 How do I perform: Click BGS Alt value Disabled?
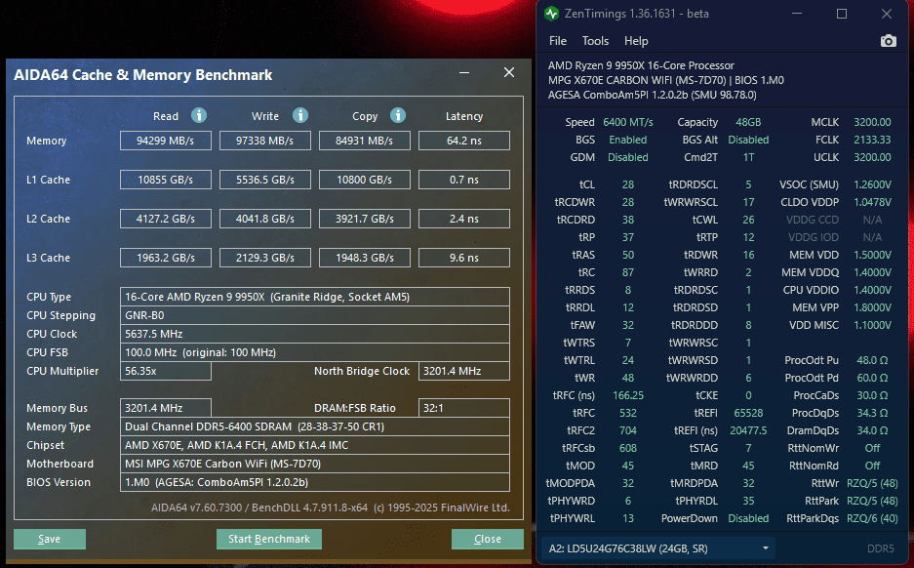click(x=748, y=140)
